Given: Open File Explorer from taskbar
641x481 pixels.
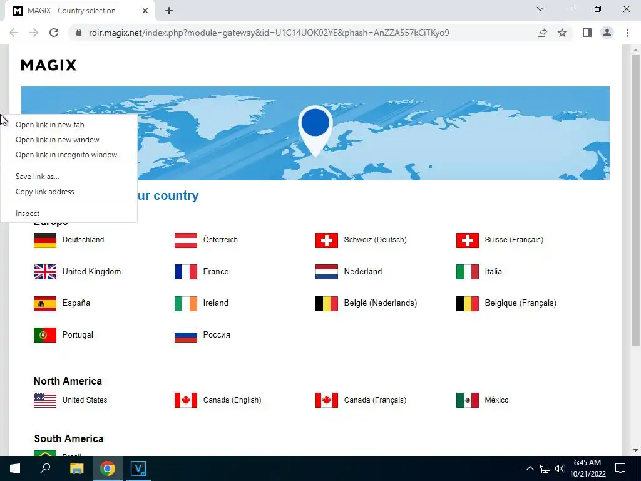Looking at the screenshot, I should pos(76,468).
